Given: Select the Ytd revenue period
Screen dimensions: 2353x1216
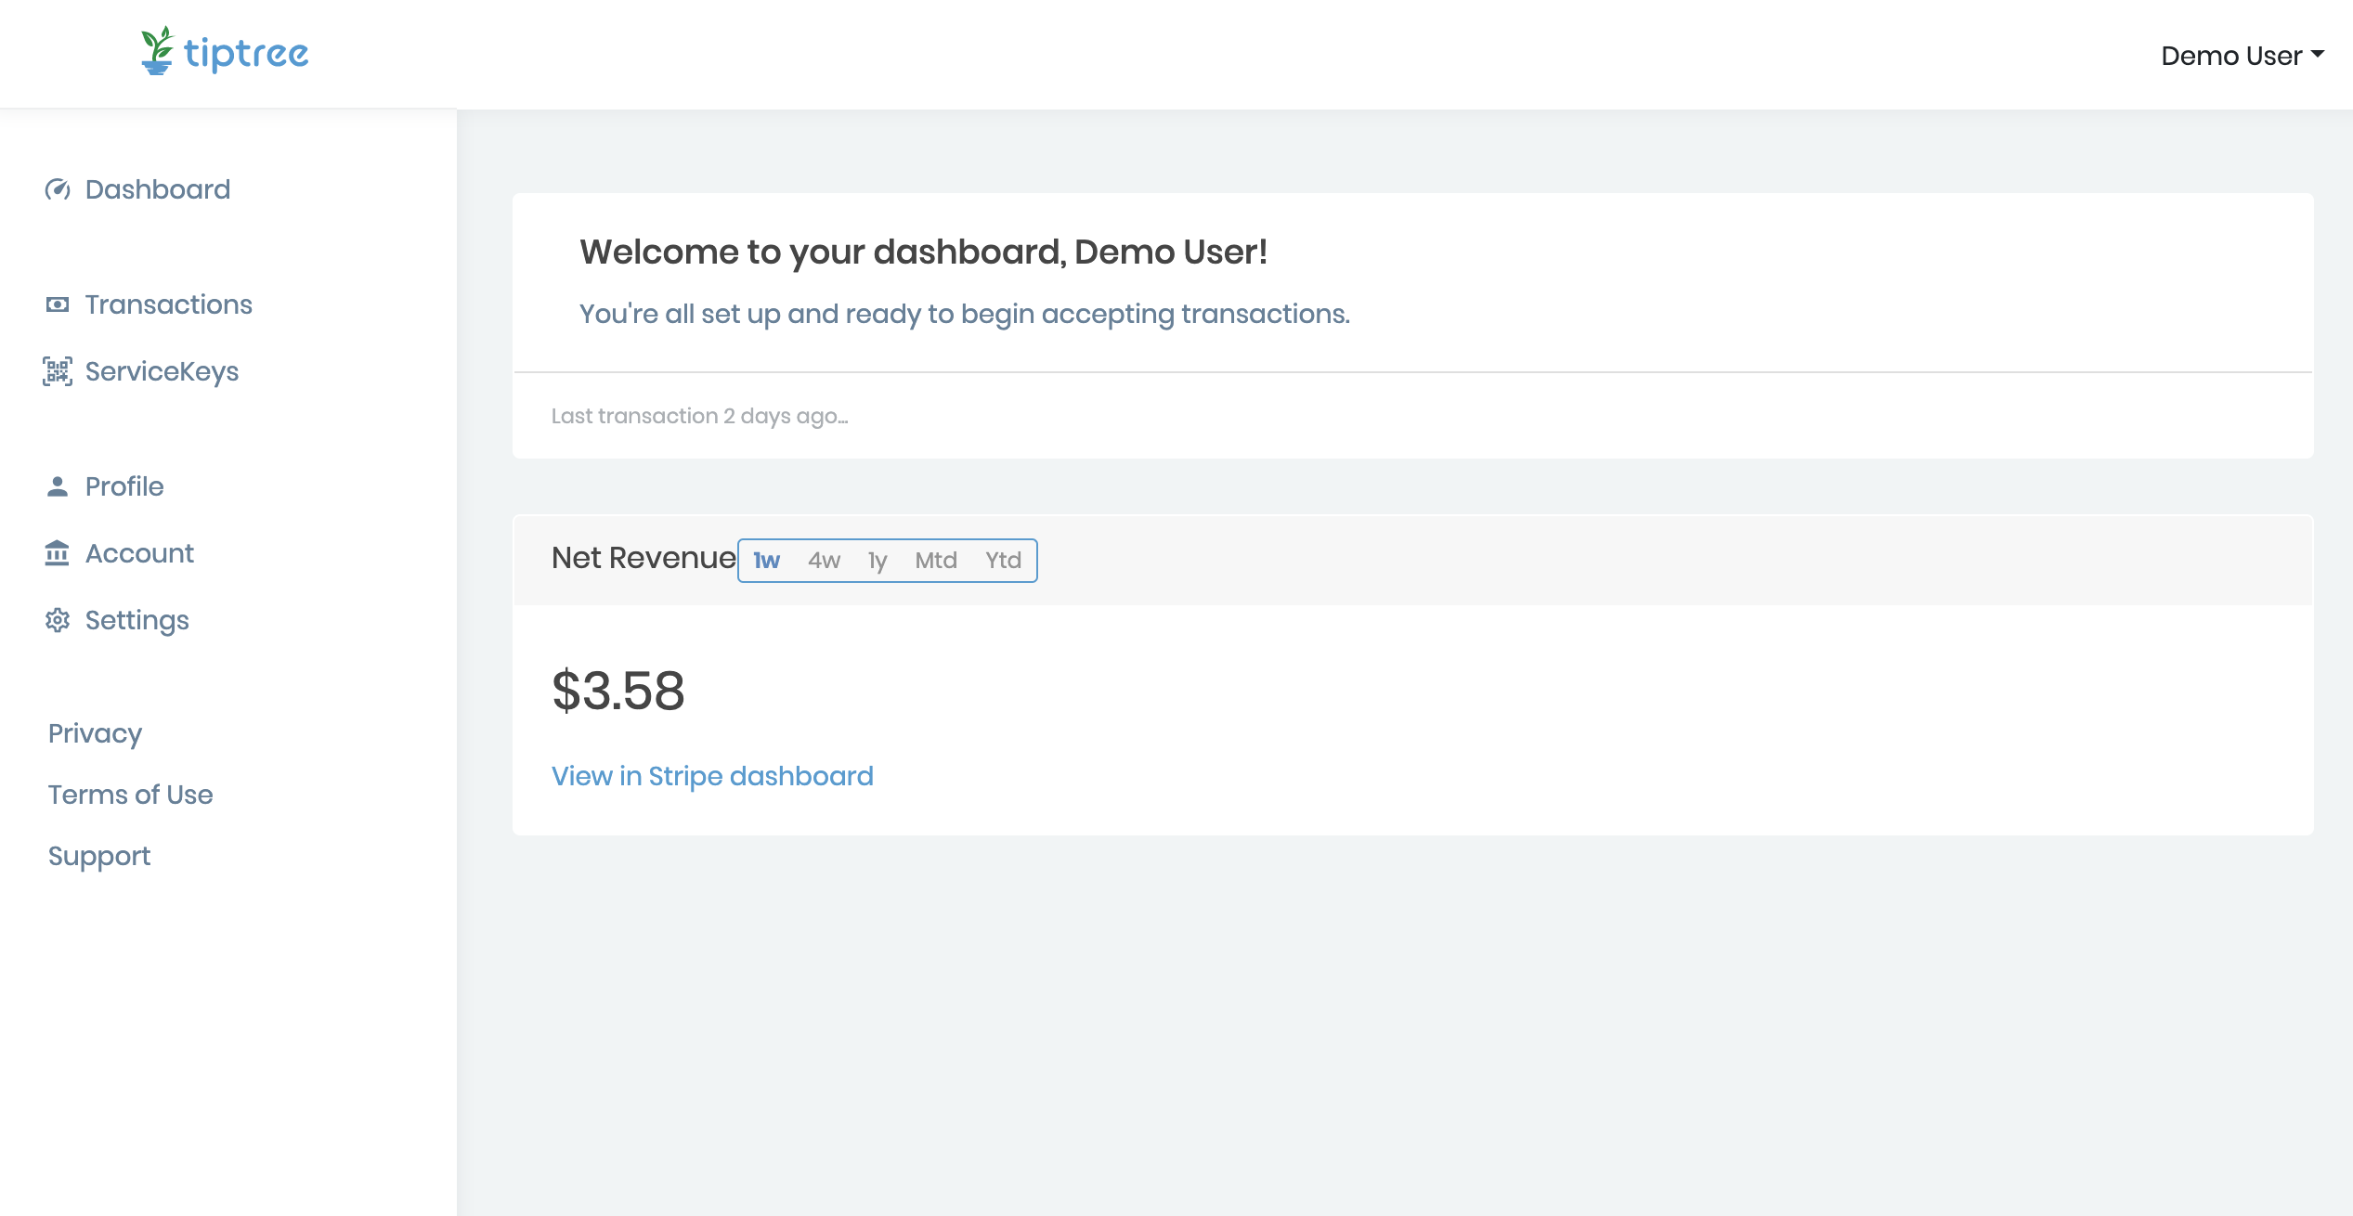Looking at the screenshot, I should 1003,561.
